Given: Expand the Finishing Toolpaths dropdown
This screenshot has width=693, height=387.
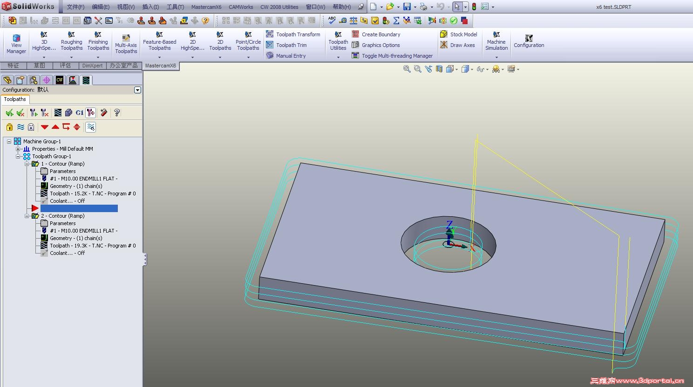Looking at the screenshot, I should 98,57.
